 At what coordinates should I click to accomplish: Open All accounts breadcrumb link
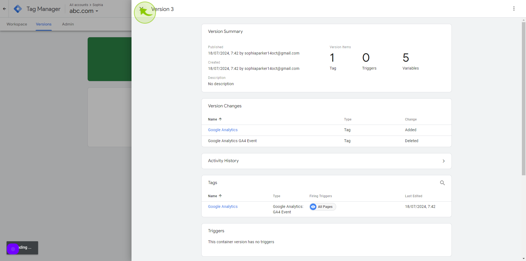79,5
